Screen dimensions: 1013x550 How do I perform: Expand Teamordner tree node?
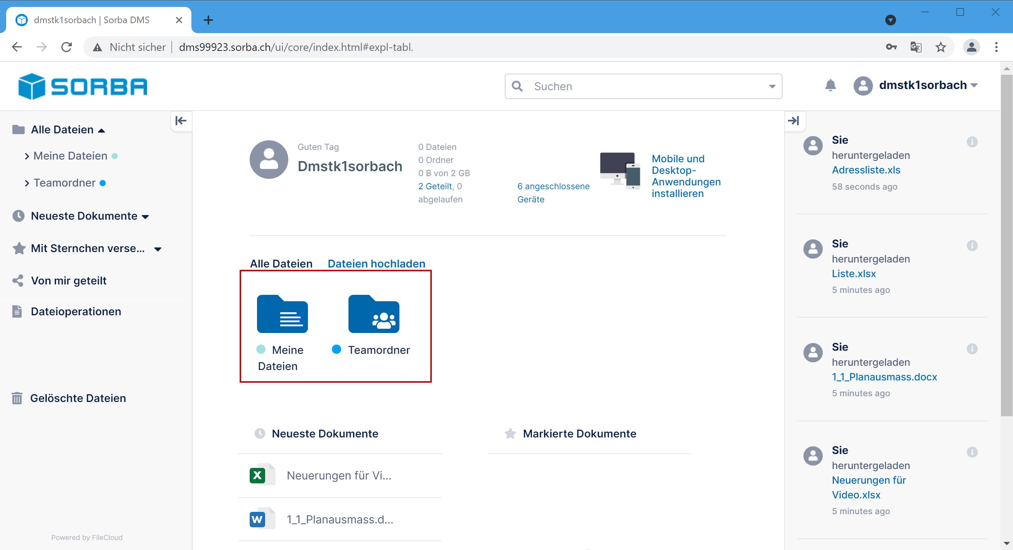(27, 183)
